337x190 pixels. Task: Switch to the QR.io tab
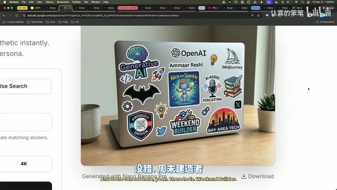[x=298, y=8]
